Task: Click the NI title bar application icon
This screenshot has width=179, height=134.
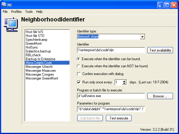Action: pyautogui.click(x=4, y=5)
